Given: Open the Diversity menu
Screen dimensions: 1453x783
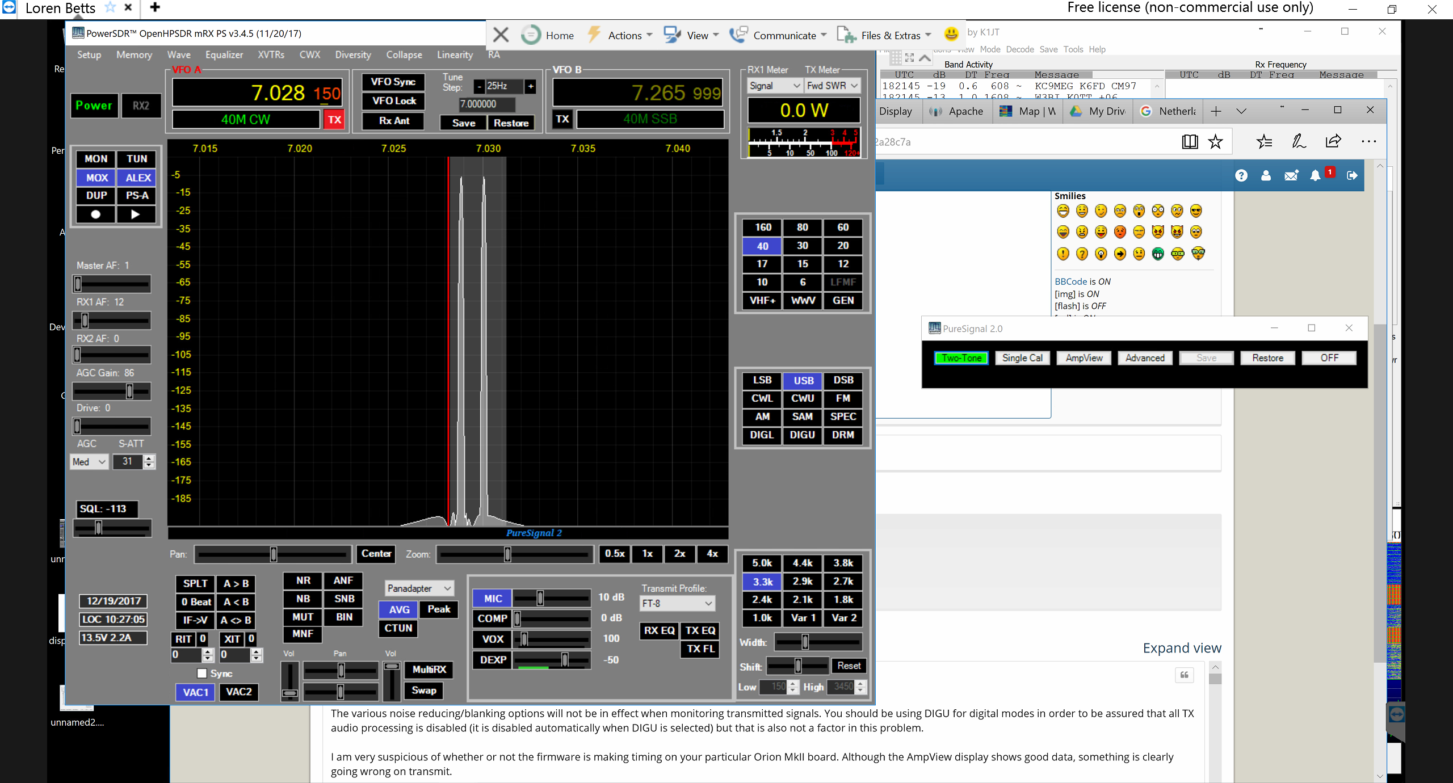Looking at the screenshot, I should (353, 55).
